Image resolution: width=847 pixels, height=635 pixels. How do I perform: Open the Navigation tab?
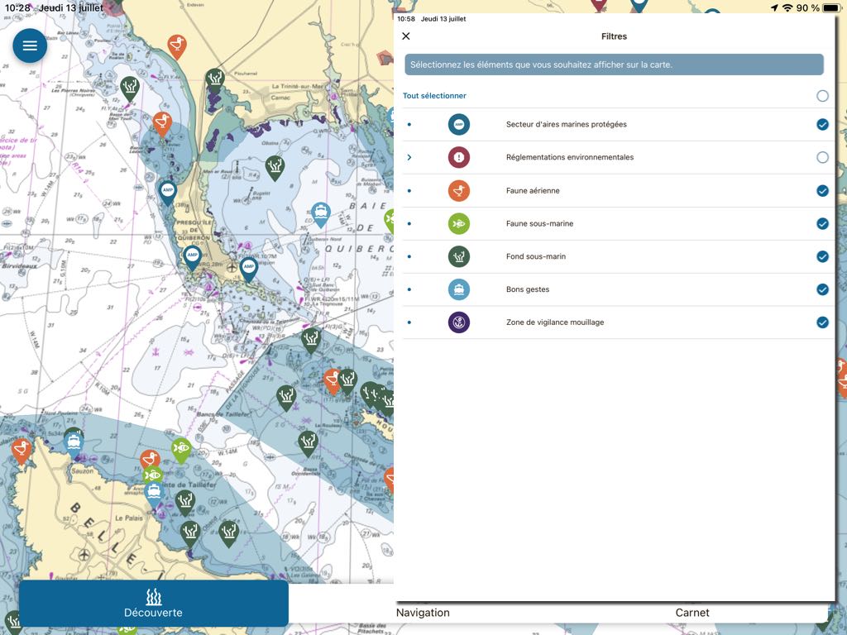(x=423, y=613)
